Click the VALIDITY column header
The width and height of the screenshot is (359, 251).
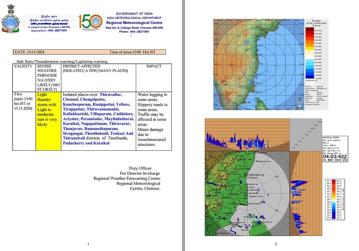[23, 66]
